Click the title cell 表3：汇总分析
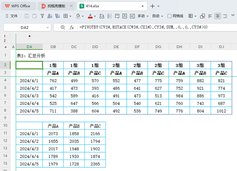This screenshot has height=171, width=237. click(31, 56)
